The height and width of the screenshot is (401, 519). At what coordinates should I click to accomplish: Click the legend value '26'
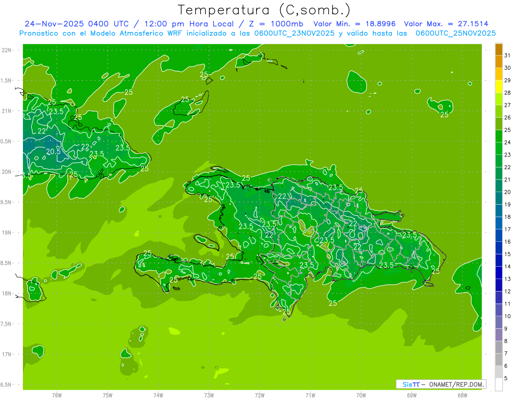(x=507, y=117)
